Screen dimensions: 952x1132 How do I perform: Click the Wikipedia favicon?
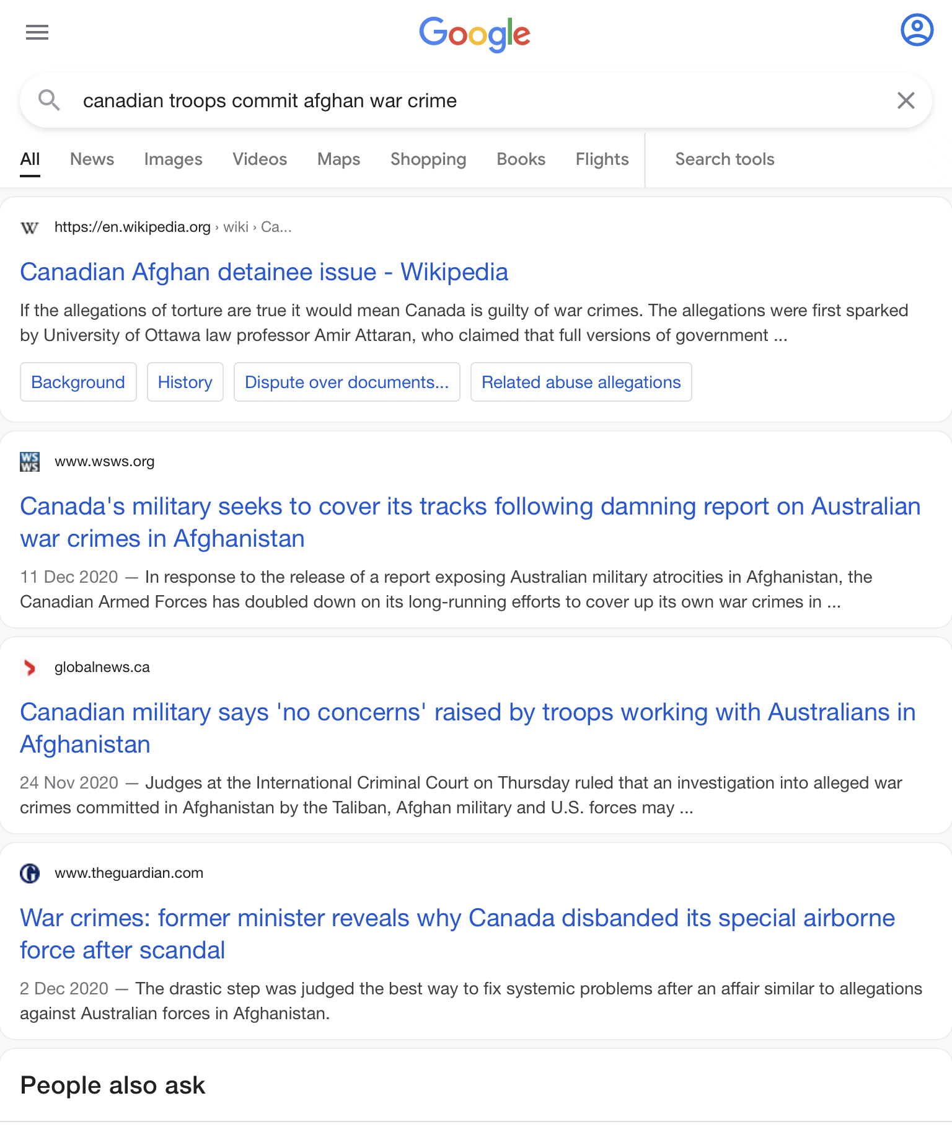(30, 228)
